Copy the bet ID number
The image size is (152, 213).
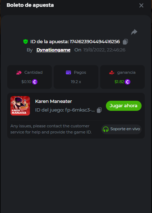coord(125,42)
